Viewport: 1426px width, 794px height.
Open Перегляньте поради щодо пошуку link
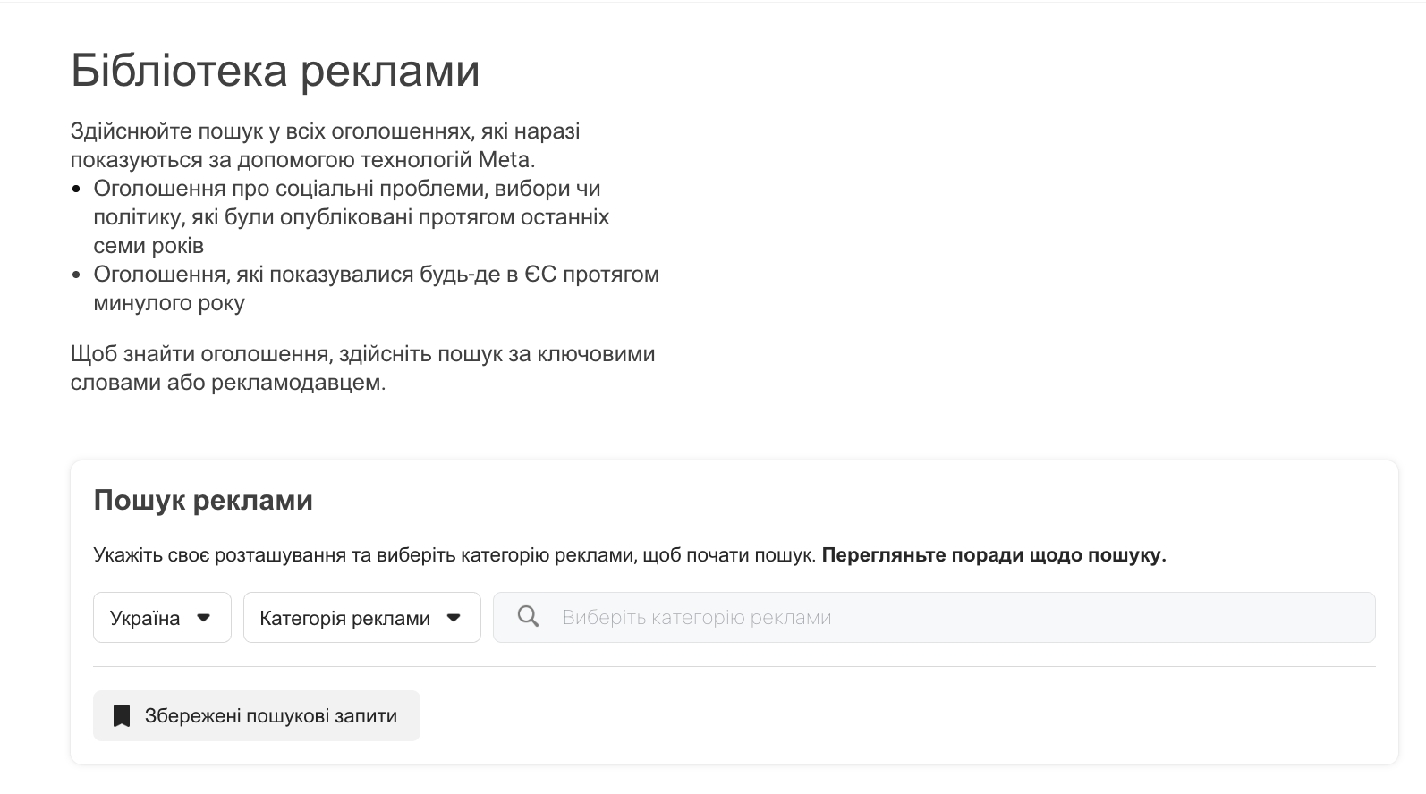[x=994, y=555]
